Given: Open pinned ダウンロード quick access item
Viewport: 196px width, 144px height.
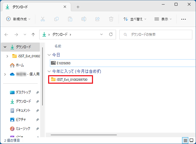Looking at the screenshot, I should click(21, 101).
